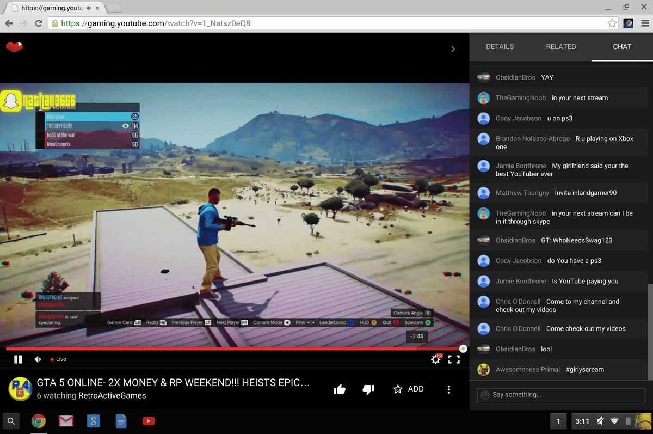
Task: Open the video quality settings gear
Action: click(x=435, y=359)
